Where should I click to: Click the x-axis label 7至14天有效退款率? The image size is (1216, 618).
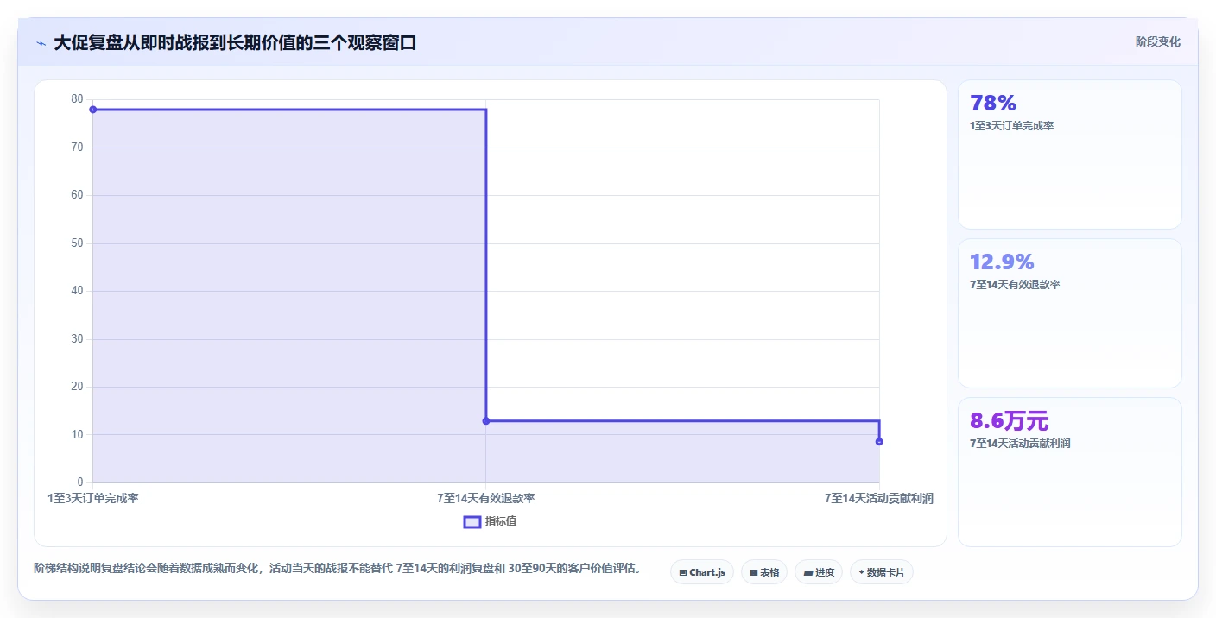point(486,498)
